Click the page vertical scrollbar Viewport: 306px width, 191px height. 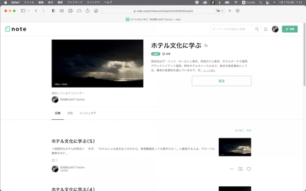(304, 54)
